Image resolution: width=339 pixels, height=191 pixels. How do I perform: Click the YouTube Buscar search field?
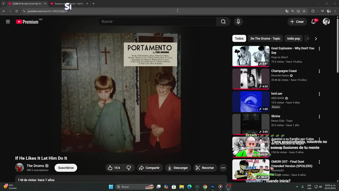tap(157, 22)
